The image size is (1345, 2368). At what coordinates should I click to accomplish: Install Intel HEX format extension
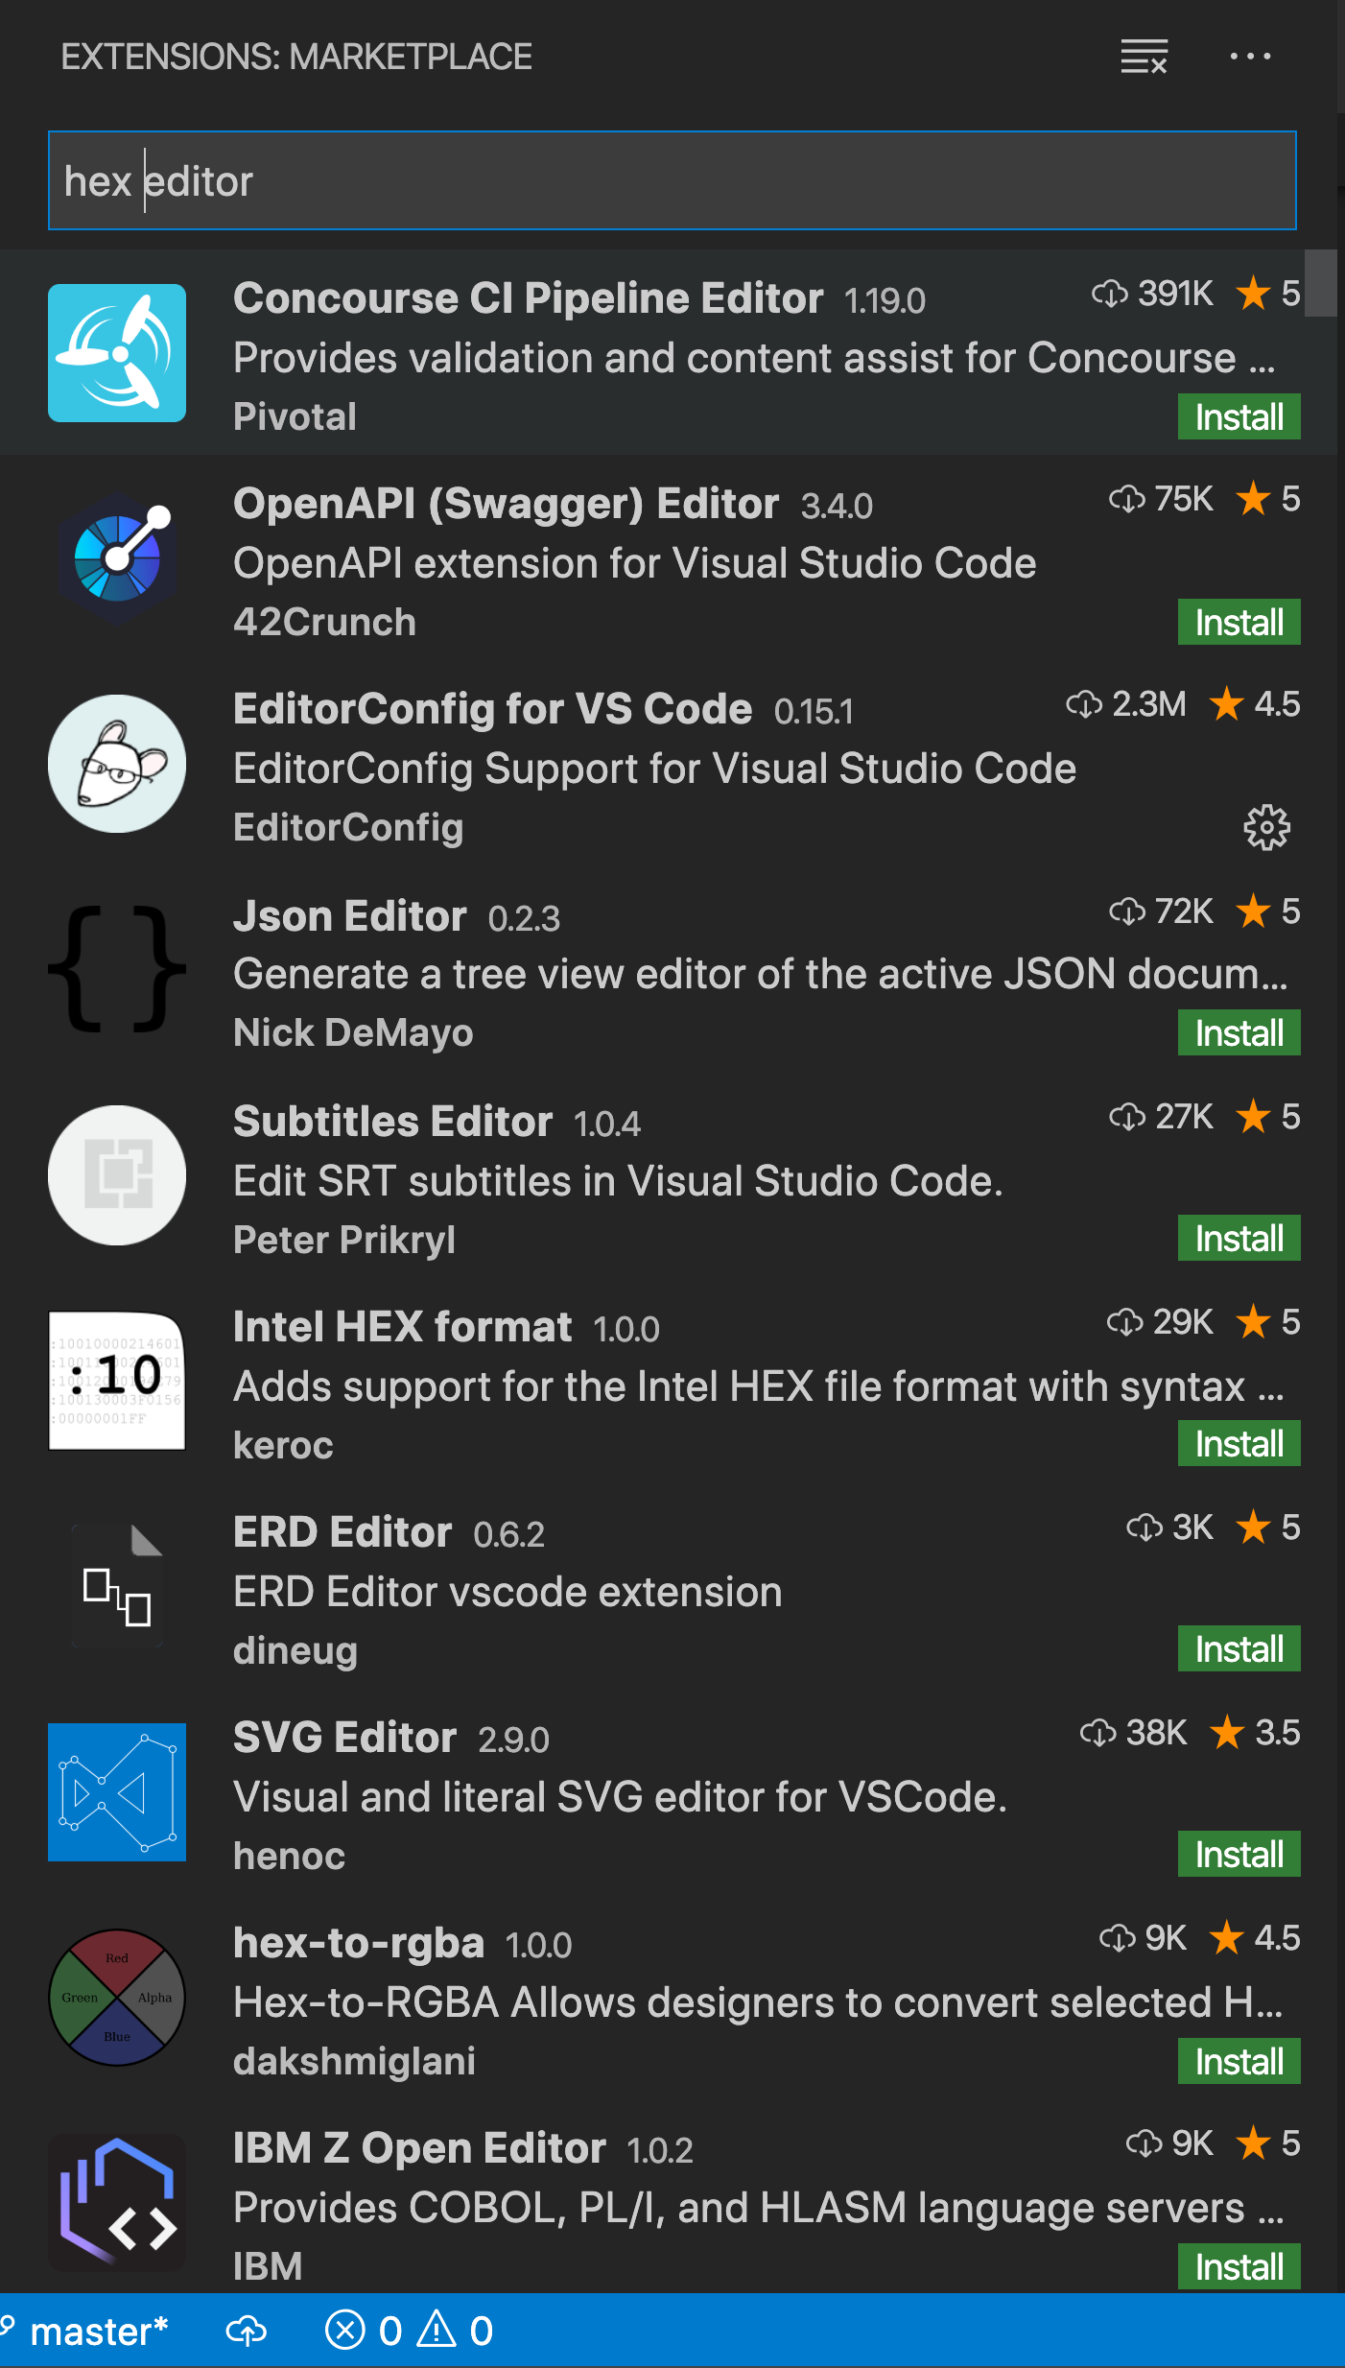(1239, 1443)
